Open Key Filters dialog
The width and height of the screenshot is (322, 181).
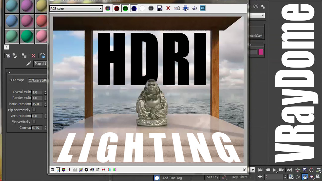pyautogui.click(x=241, y=177)
